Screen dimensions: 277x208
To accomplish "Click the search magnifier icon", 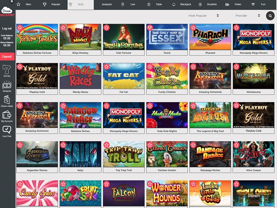I will pos(270,16).
